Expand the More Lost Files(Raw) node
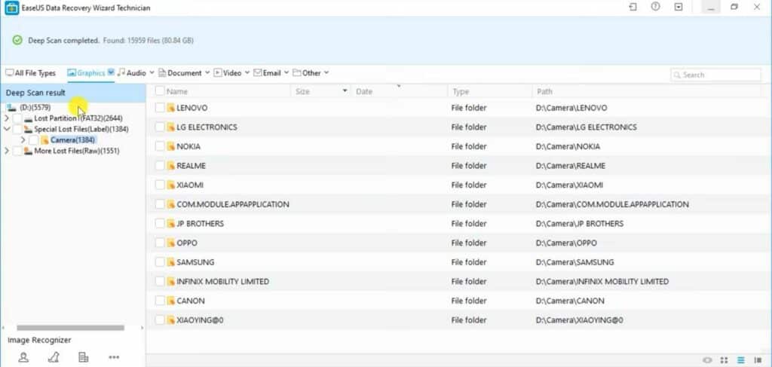Screen dimensions: 772x367 [6, 151]
